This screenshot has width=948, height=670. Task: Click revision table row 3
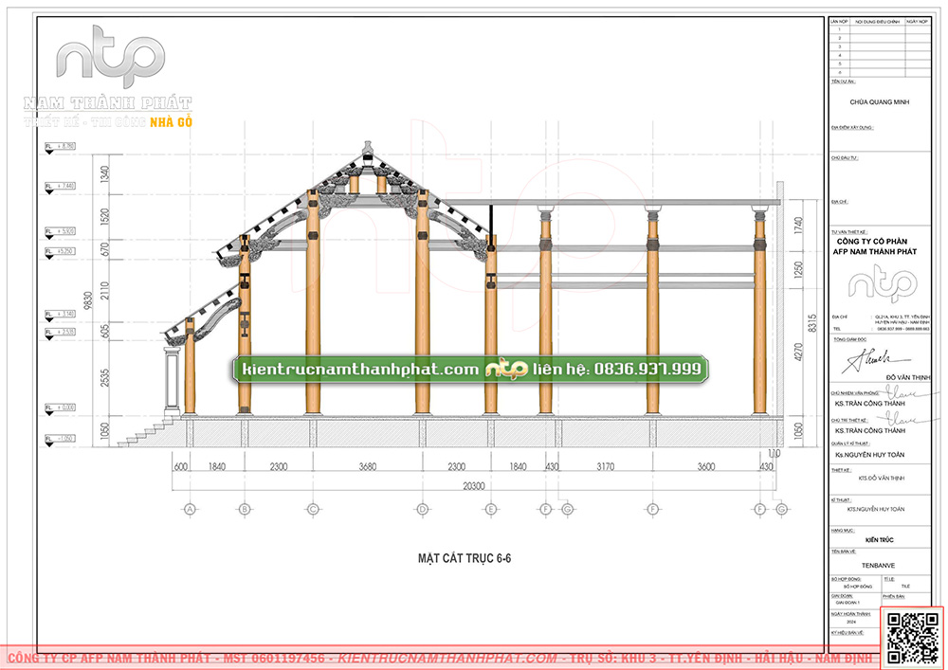pyautogui.click(x=880, y=47)
